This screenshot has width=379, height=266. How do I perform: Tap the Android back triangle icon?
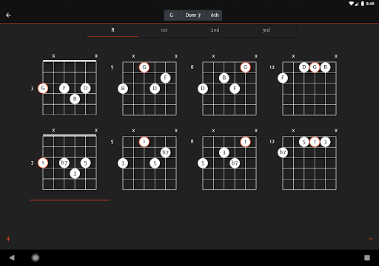tap(12, 258)
